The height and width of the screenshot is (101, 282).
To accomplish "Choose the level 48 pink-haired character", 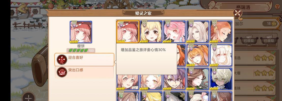I will 174,32.
